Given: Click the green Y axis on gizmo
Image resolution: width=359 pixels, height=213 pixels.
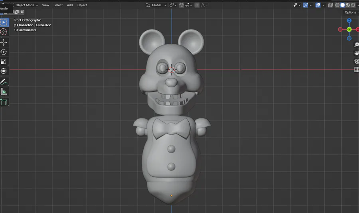Looking at the screenshot, I should point(349,29).
